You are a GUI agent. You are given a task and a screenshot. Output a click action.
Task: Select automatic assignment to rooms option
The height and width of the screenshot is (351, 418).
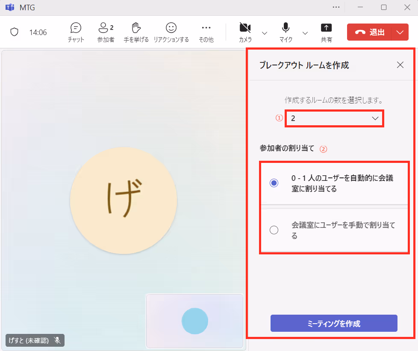(x=334, y=183)
